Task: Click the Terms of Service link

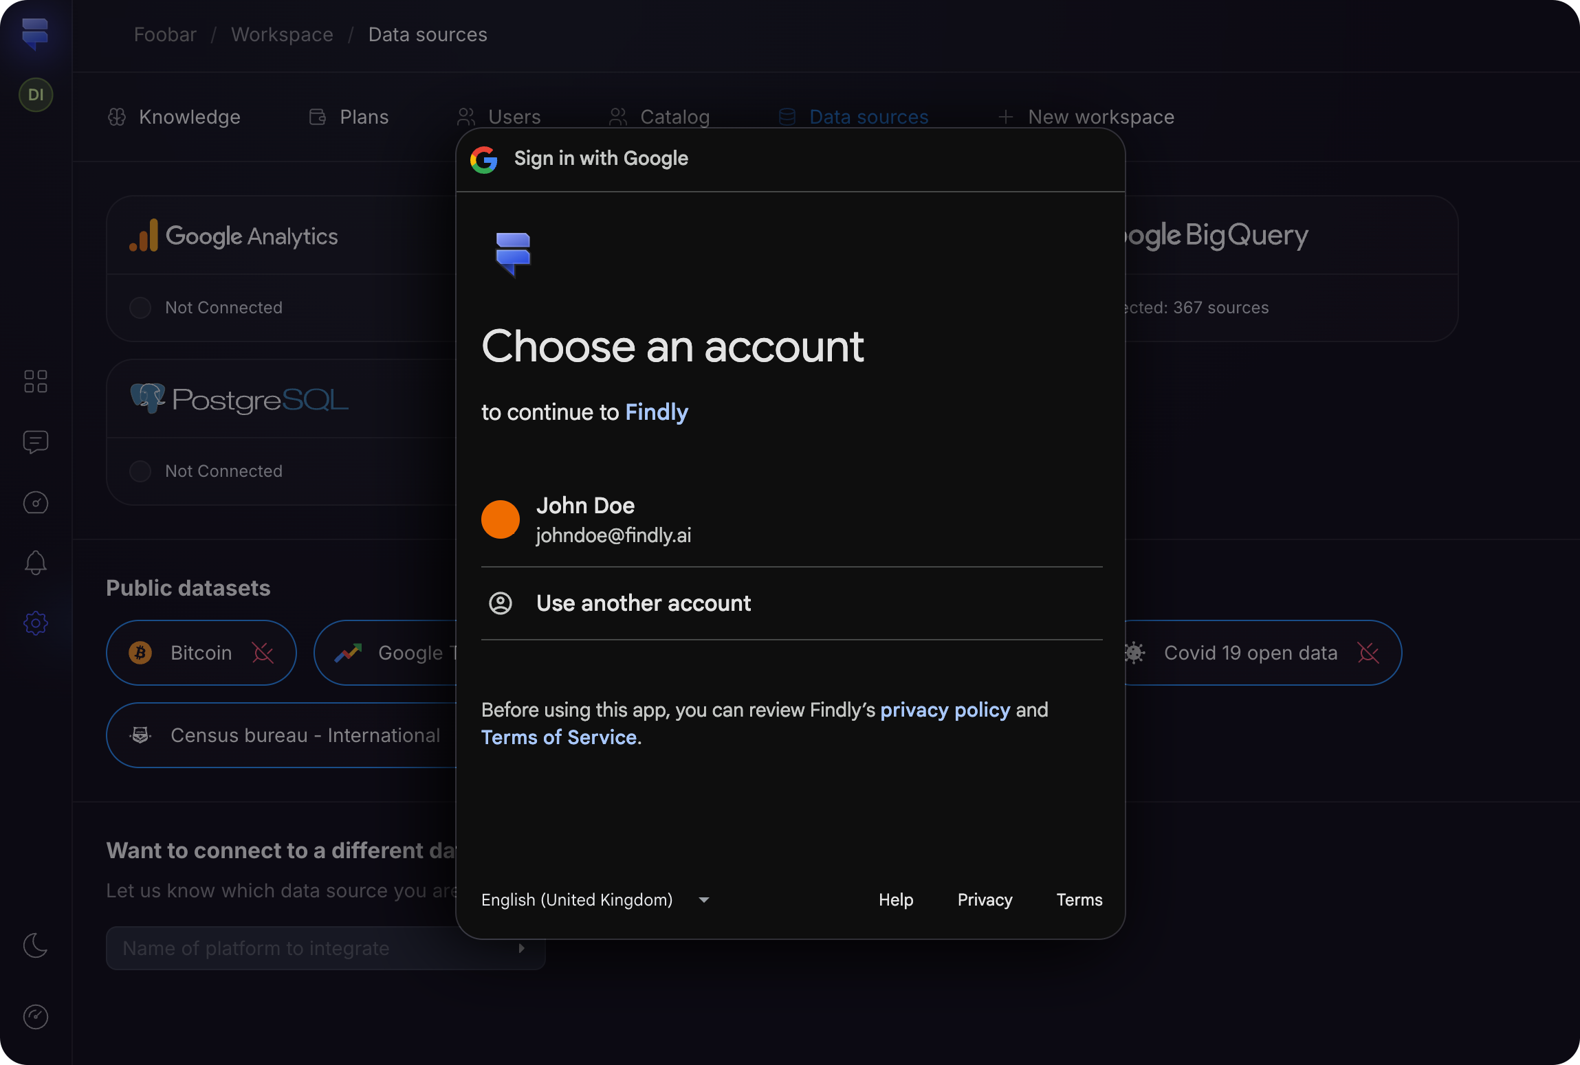Action: click(x=559, y=737)
